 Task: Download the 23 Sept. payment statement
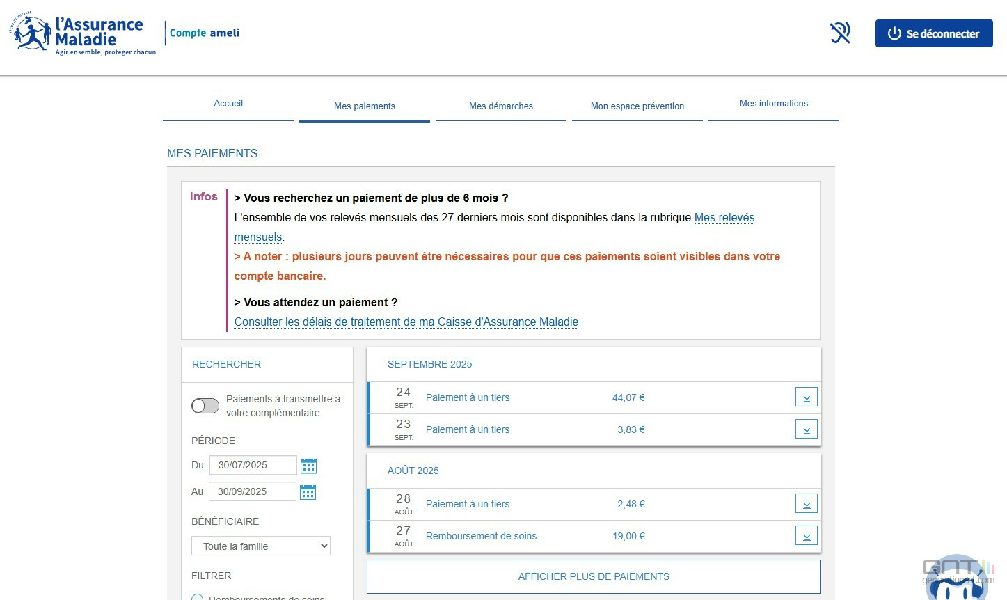click(x=806, y=429)
